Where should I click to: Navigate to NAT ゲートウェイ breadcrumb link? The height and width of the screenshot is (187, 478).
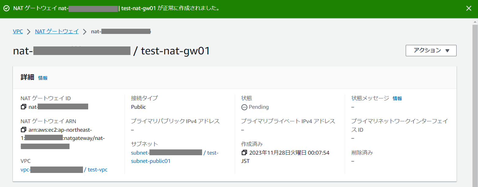tap(57, 31)
